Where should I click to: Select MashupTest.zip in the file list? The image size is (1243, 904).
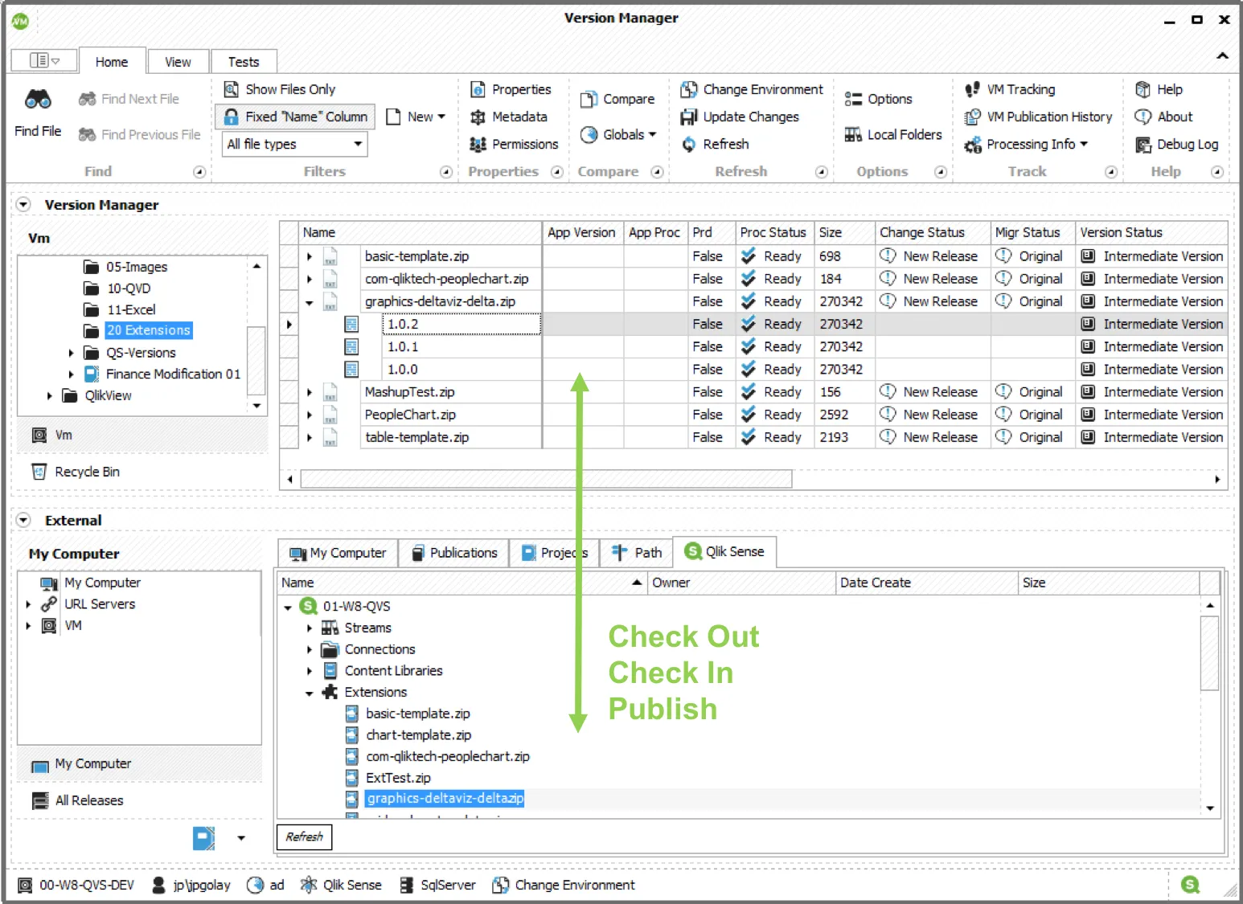click(409, 392)
